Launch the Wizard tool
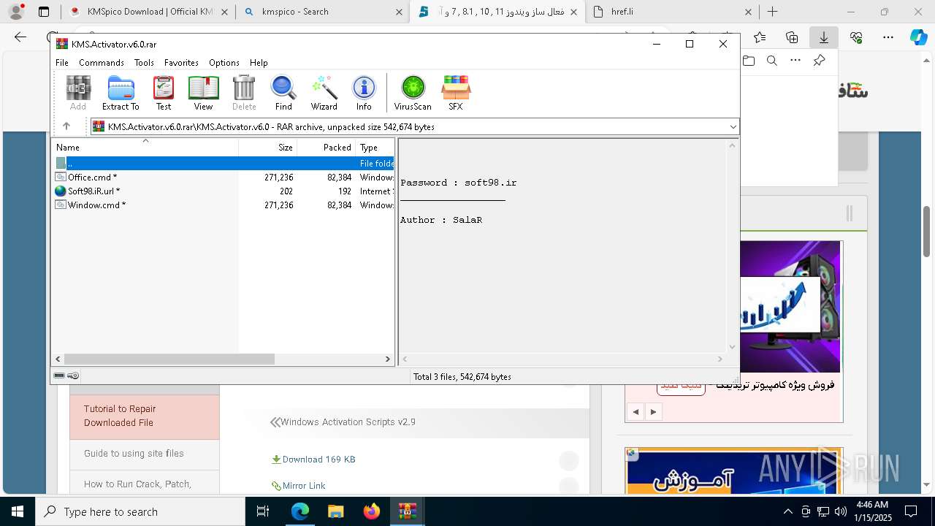Screen dimensions: 935x526 click(324, 93)
